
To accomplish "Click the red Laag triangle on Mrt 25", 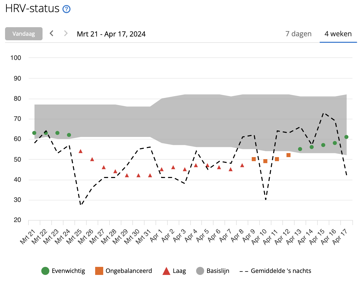I will (x=81, y=151).
